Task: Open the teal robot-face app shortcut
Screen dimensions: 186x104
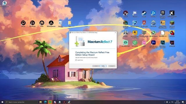Action: tap(126, 44)
